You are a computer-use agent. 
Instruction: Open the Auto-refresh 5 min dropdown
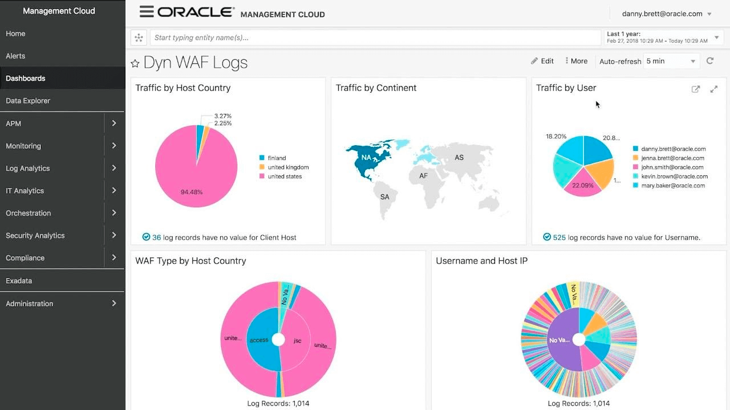[x=671, y=61]
